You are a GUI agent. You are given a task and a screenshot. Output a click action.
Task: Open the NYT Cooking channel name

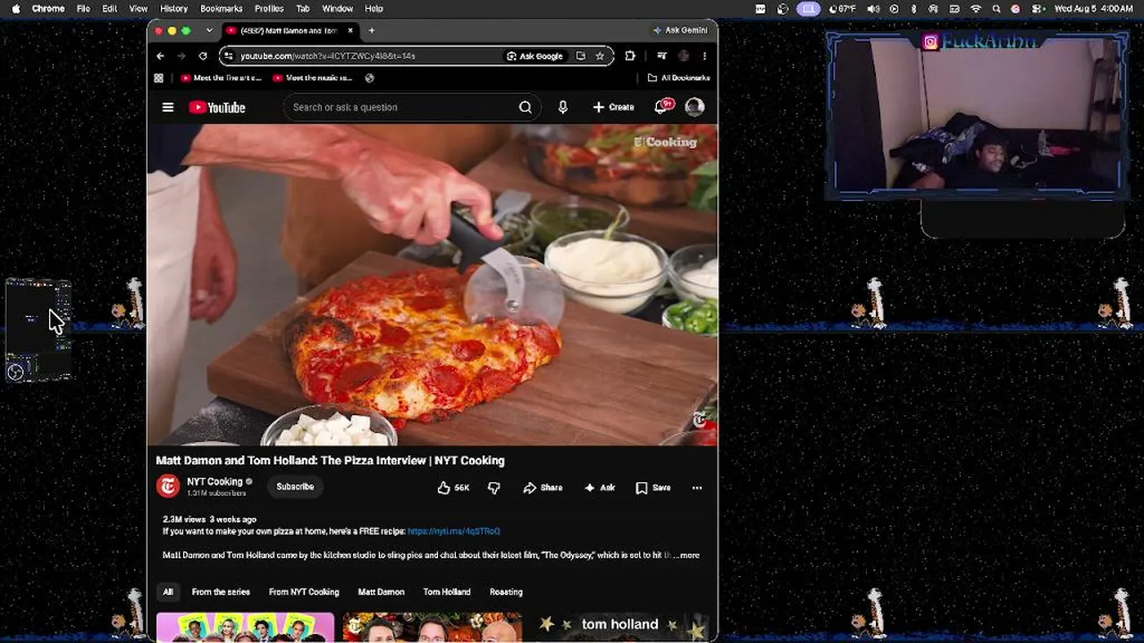point(214,481)
